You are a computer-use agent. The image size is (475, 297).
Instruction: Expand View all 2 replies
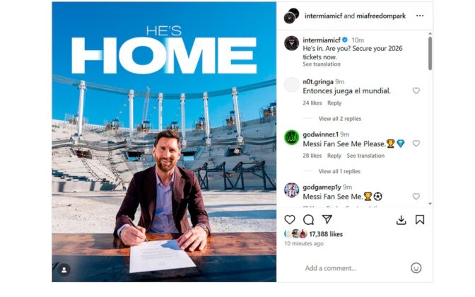339,119
